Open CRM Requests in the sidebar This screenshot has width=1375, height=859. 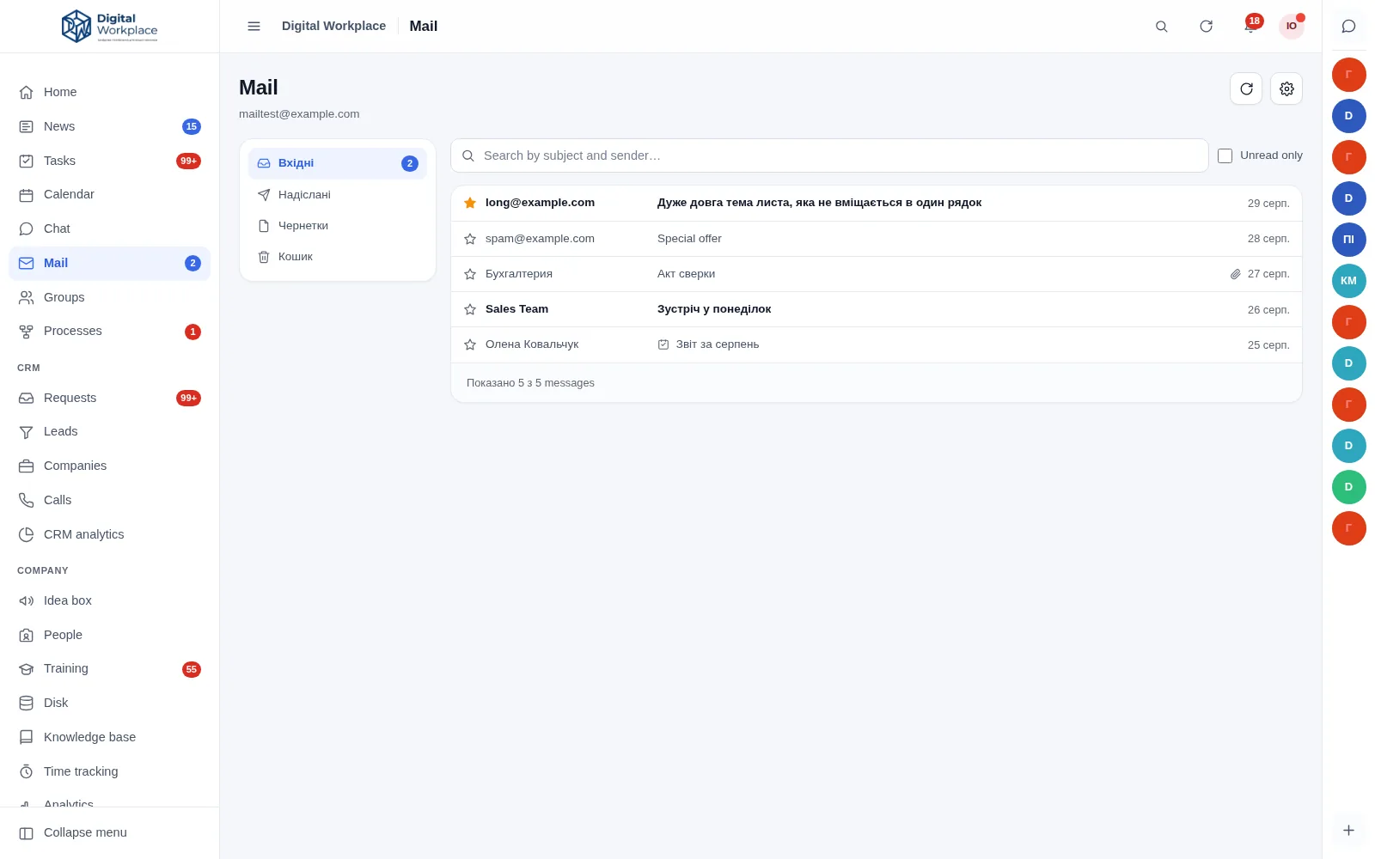109,398
